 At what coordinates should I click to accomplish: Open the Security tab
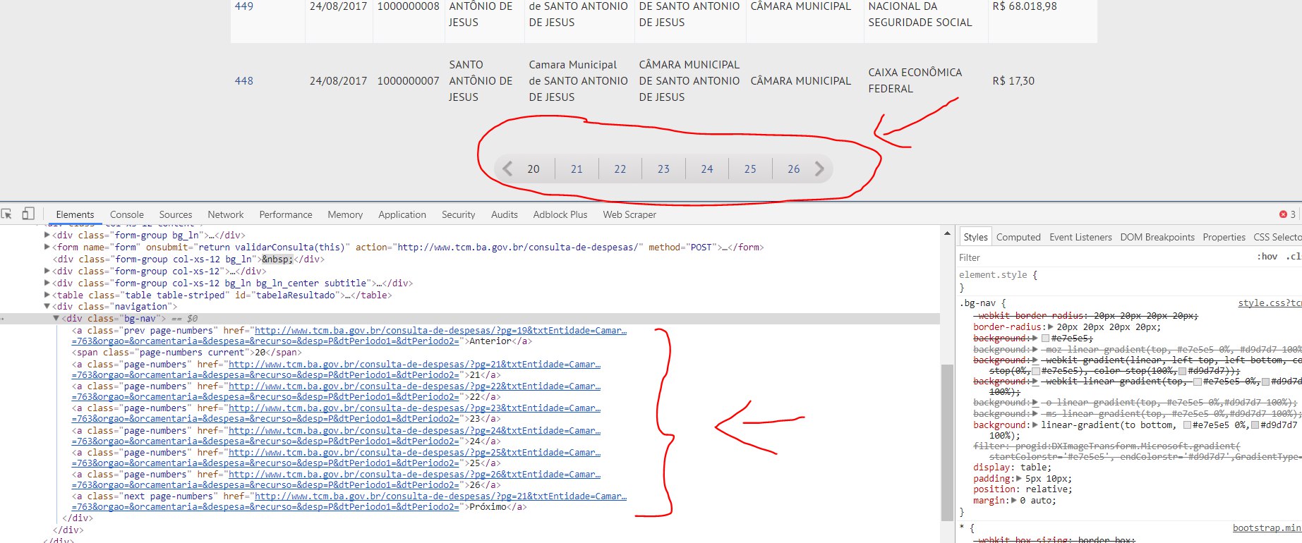click(x=459, y=214)
